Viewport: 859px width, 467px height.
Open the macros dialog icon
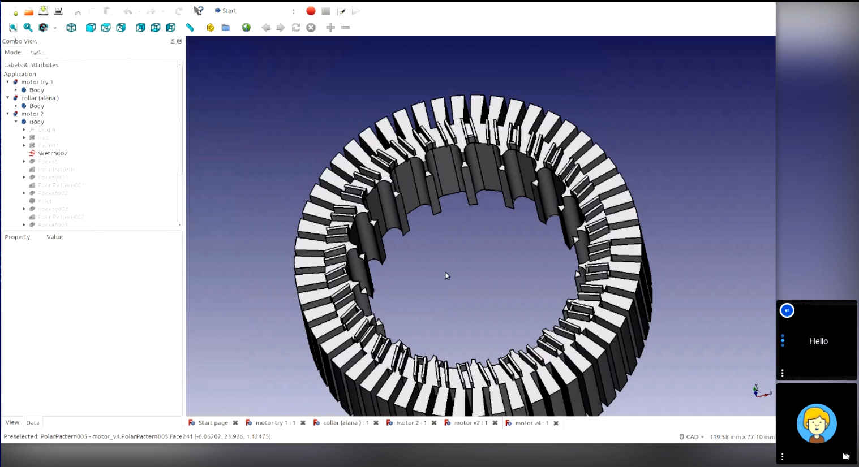click(341, 11)
